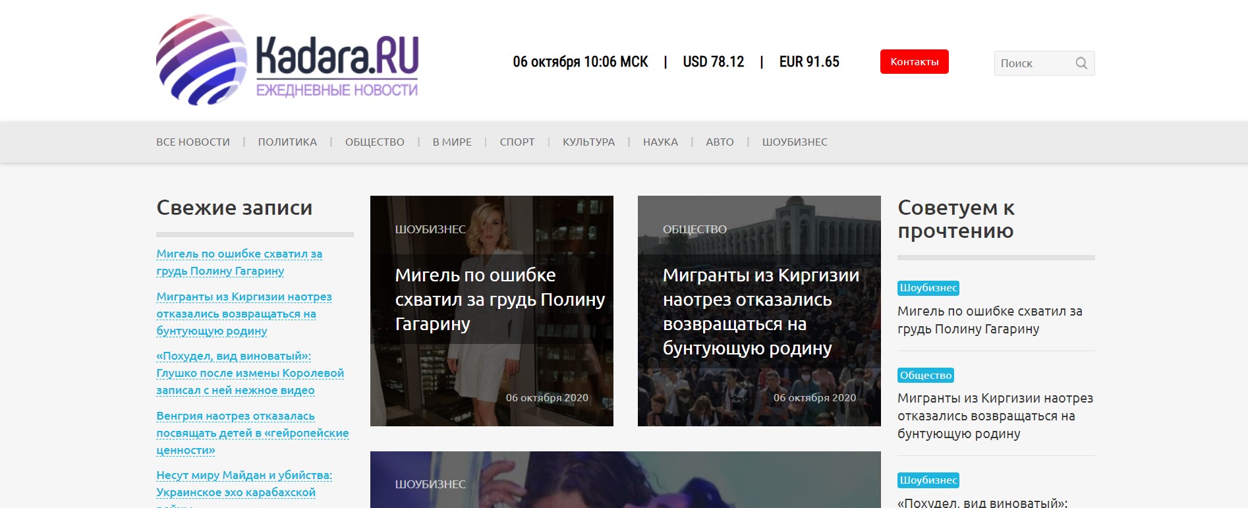1248x508 pixels.
Task: Open АВТО menu item
Action: [x=720, y=142]
